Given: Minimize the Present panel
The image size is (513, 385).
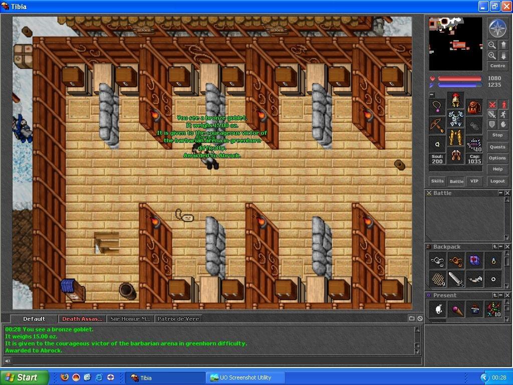Looking at the screenshot, I should (500, 295).
